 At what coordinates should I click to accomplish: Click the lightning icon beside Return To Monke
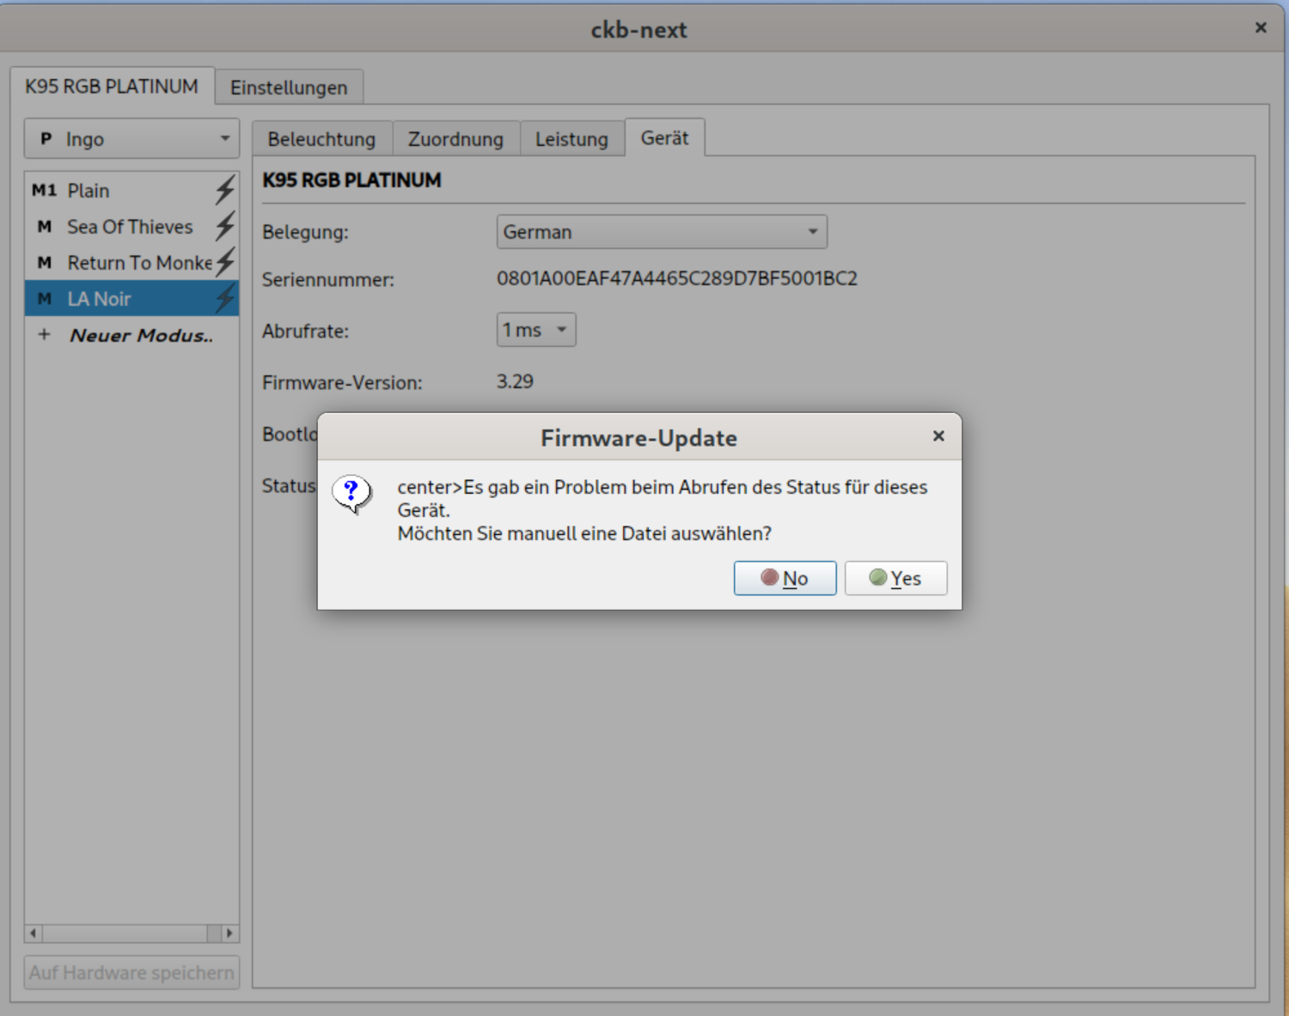[223, 262]
